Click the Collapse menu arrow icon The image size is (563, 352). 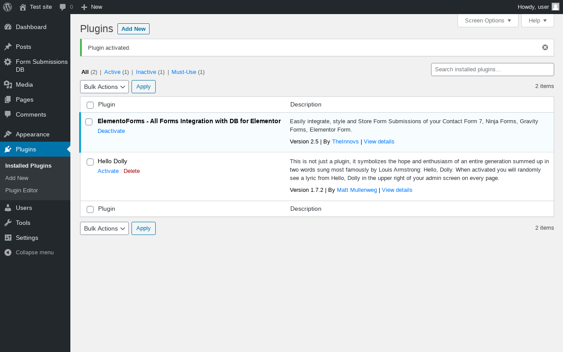point(8,253)
